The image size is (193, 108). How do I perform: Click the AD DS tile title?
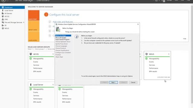[36, 54]
